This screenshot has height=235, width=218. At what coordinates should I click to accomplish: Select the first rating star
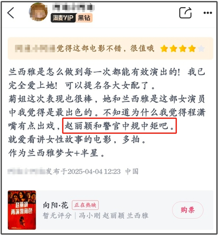tap(164, 48)
